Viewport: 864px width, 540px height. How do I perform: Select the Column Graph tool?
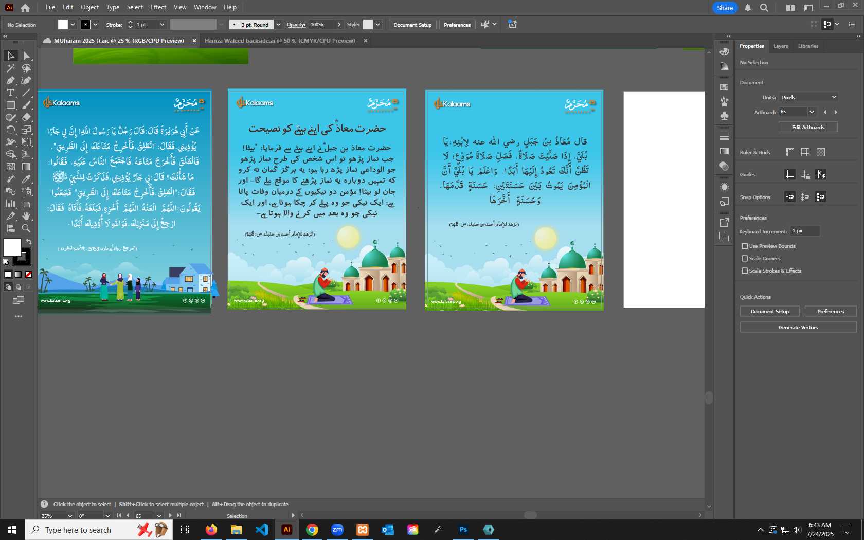pos(10,204)
